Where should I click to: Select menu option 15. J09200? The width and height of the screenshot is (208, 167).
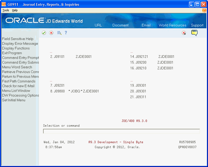click(x=138, y=62)
